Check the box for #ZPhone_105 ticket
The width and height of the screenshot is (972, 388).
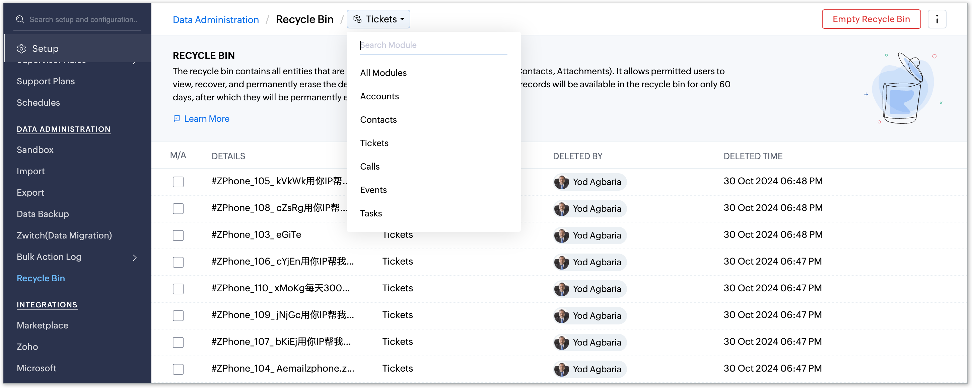click(x=178, y=182)
